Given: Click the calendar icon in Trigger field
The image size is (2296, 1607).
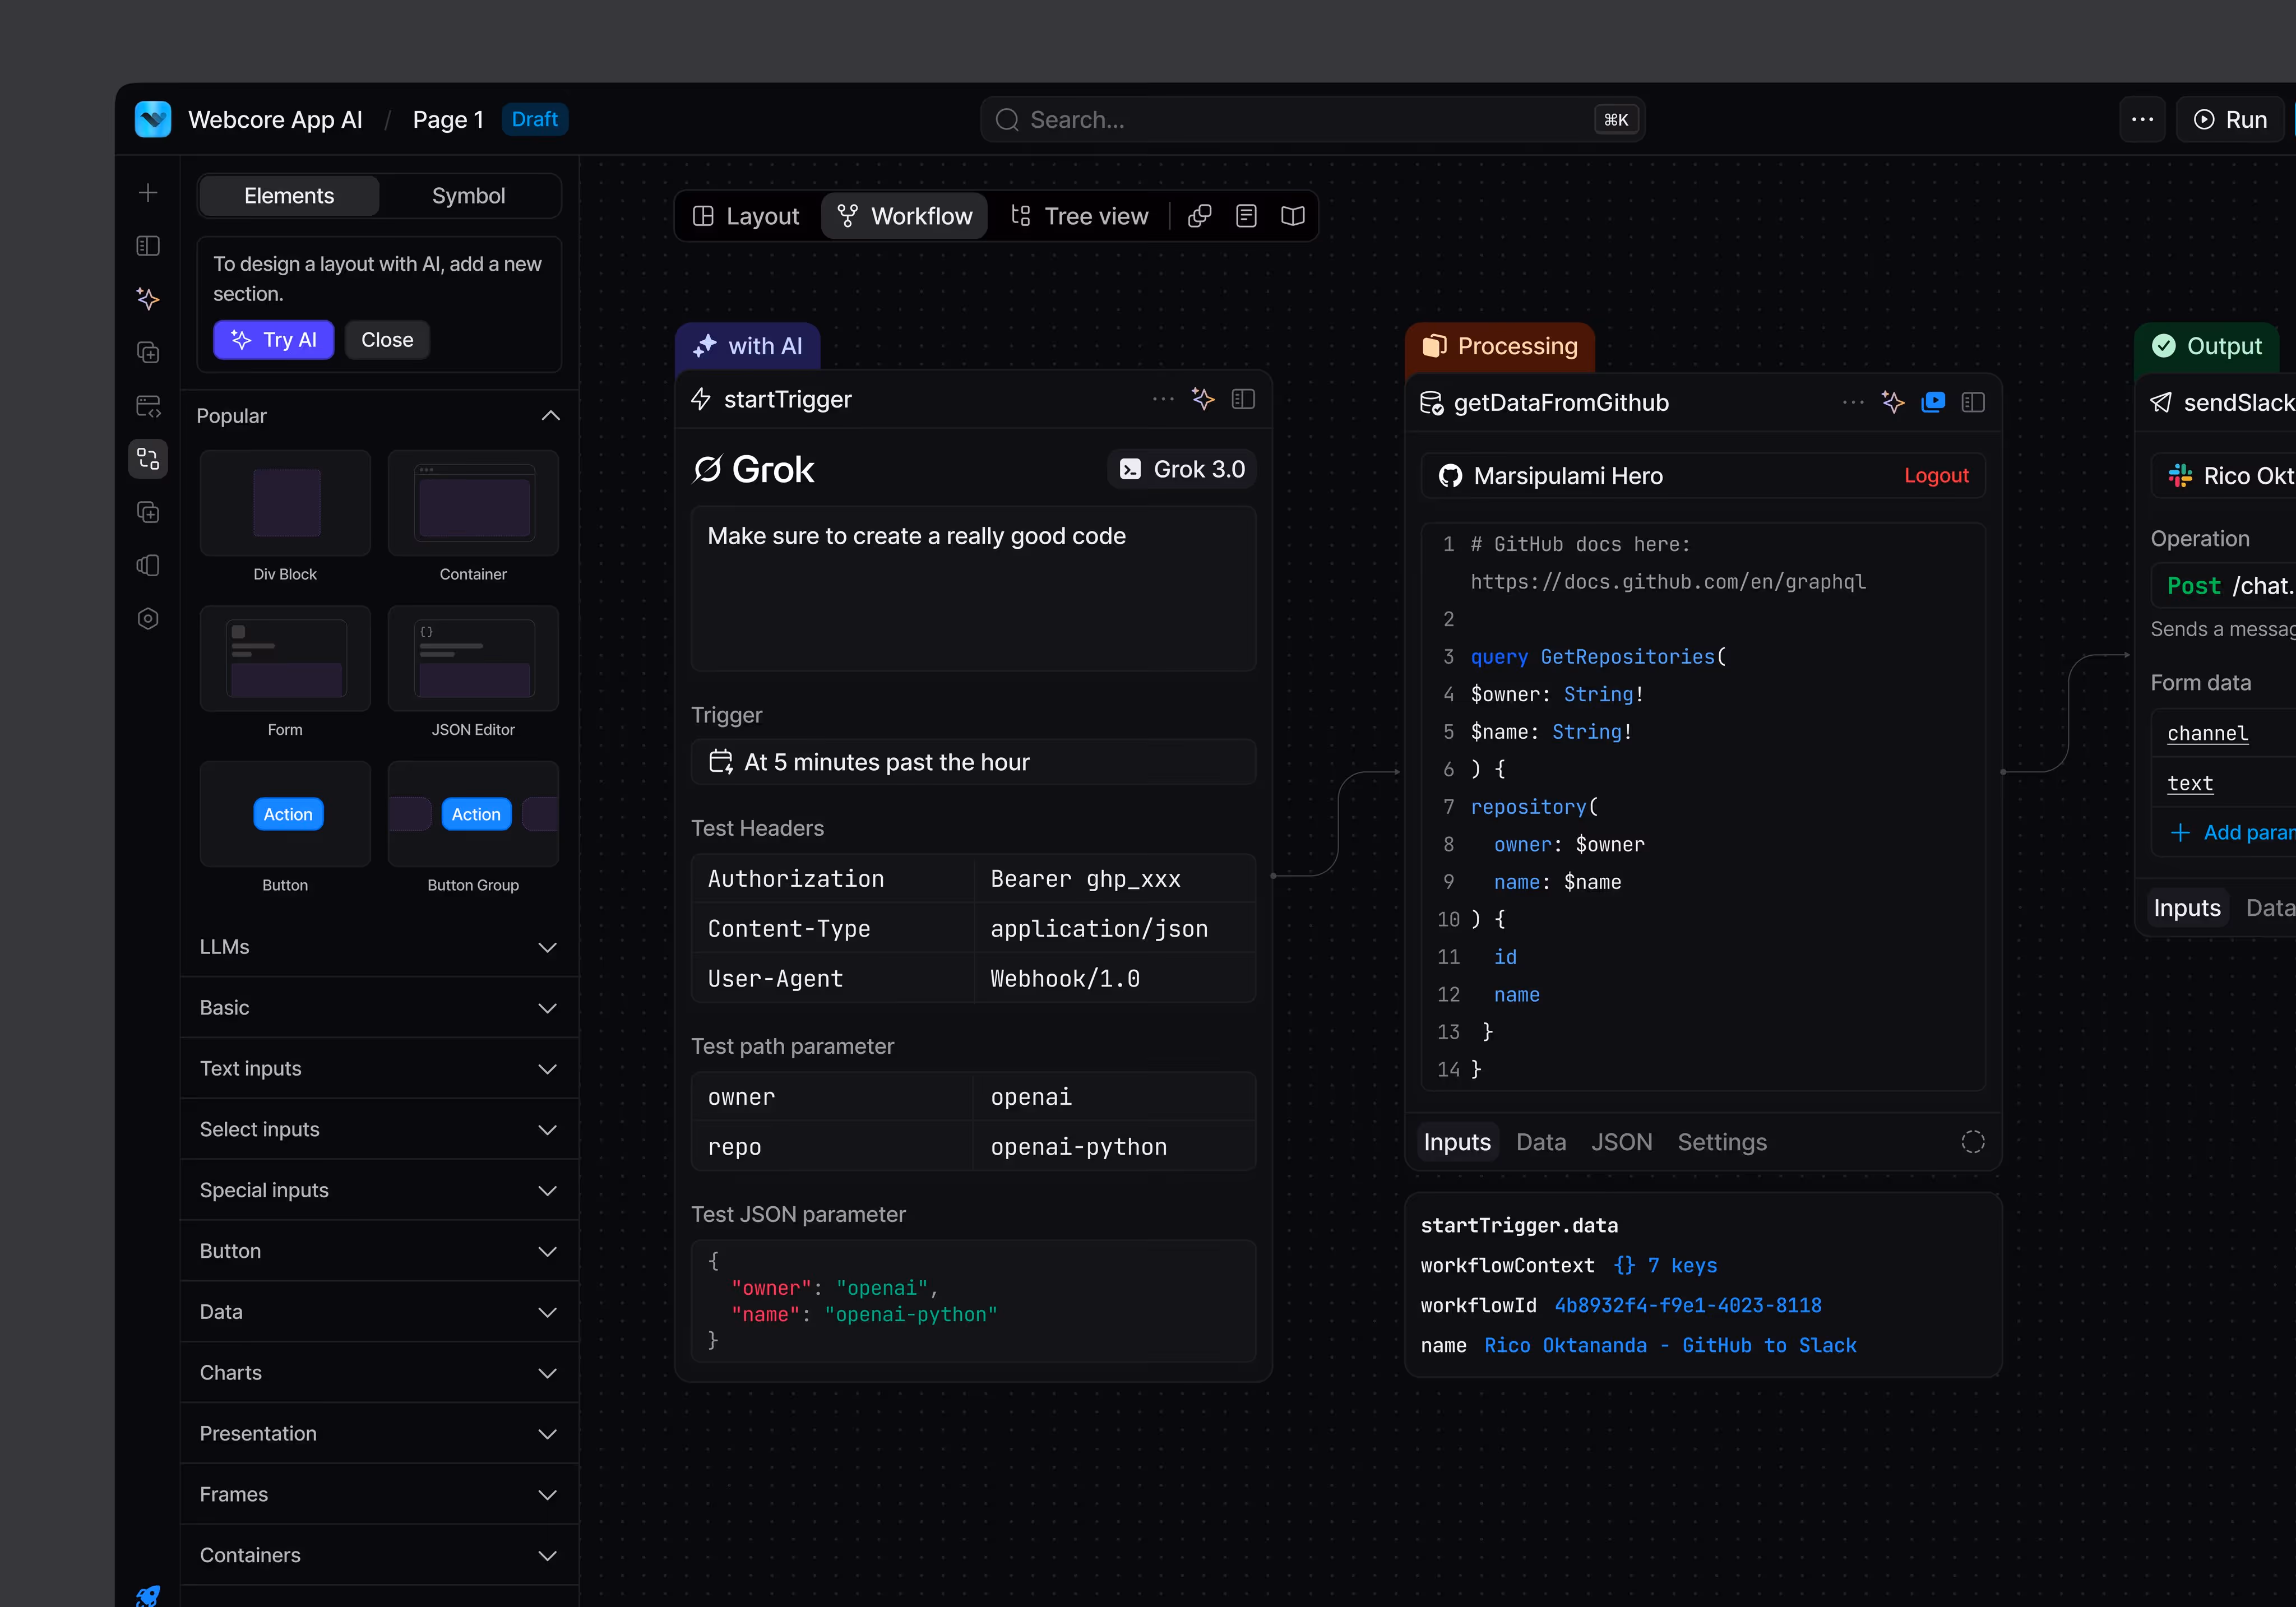Looking at the screenshot, I should (721, 762).
